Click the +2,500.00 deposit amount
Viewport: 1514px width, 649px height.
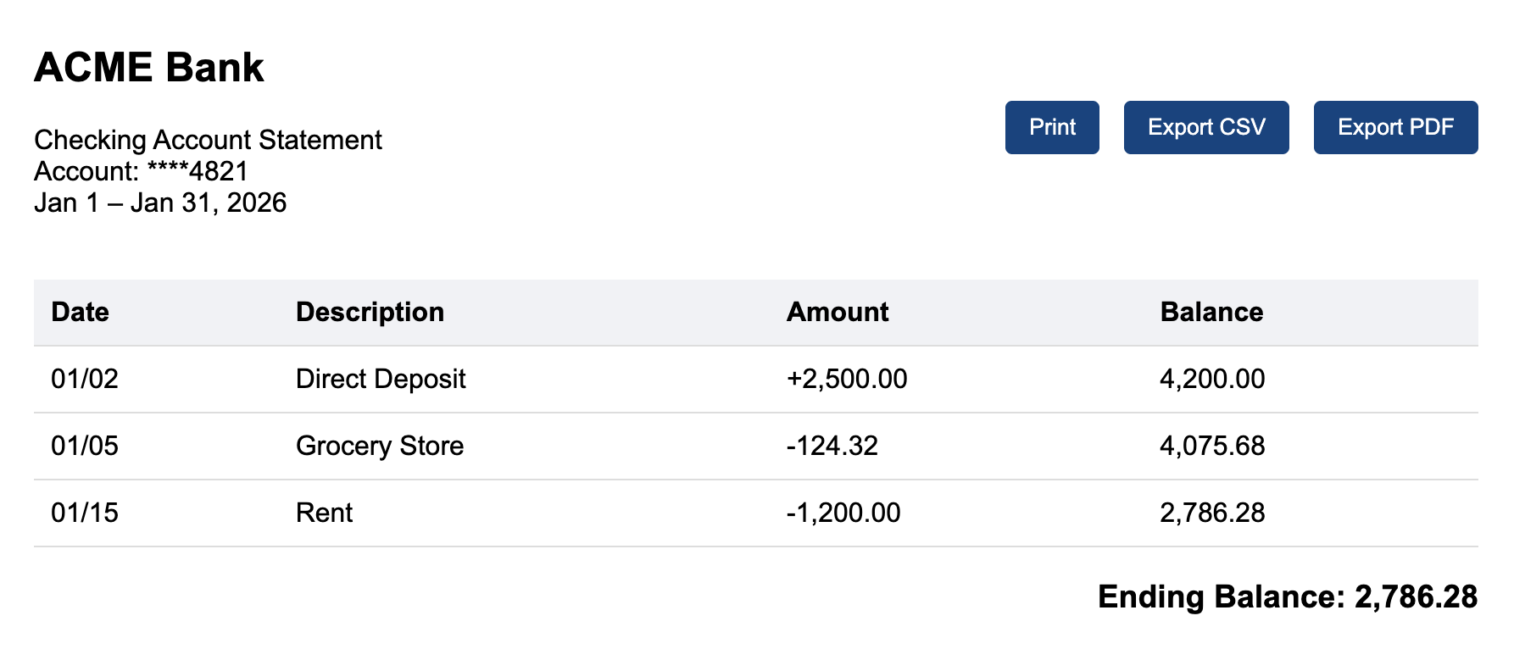pos(846,379)
